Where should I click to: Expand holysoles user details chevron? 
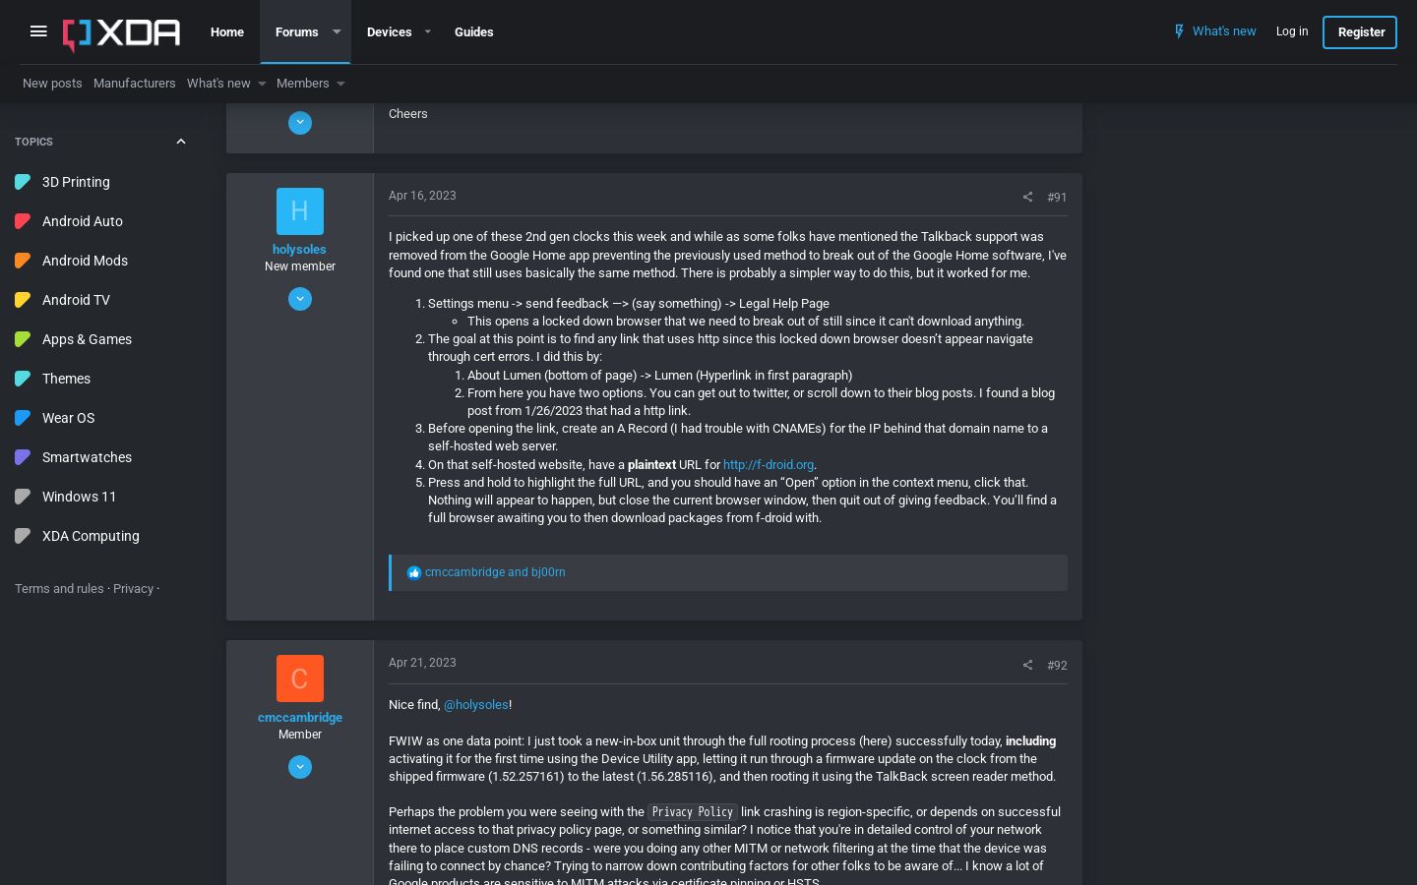click(x=300, y=299)
